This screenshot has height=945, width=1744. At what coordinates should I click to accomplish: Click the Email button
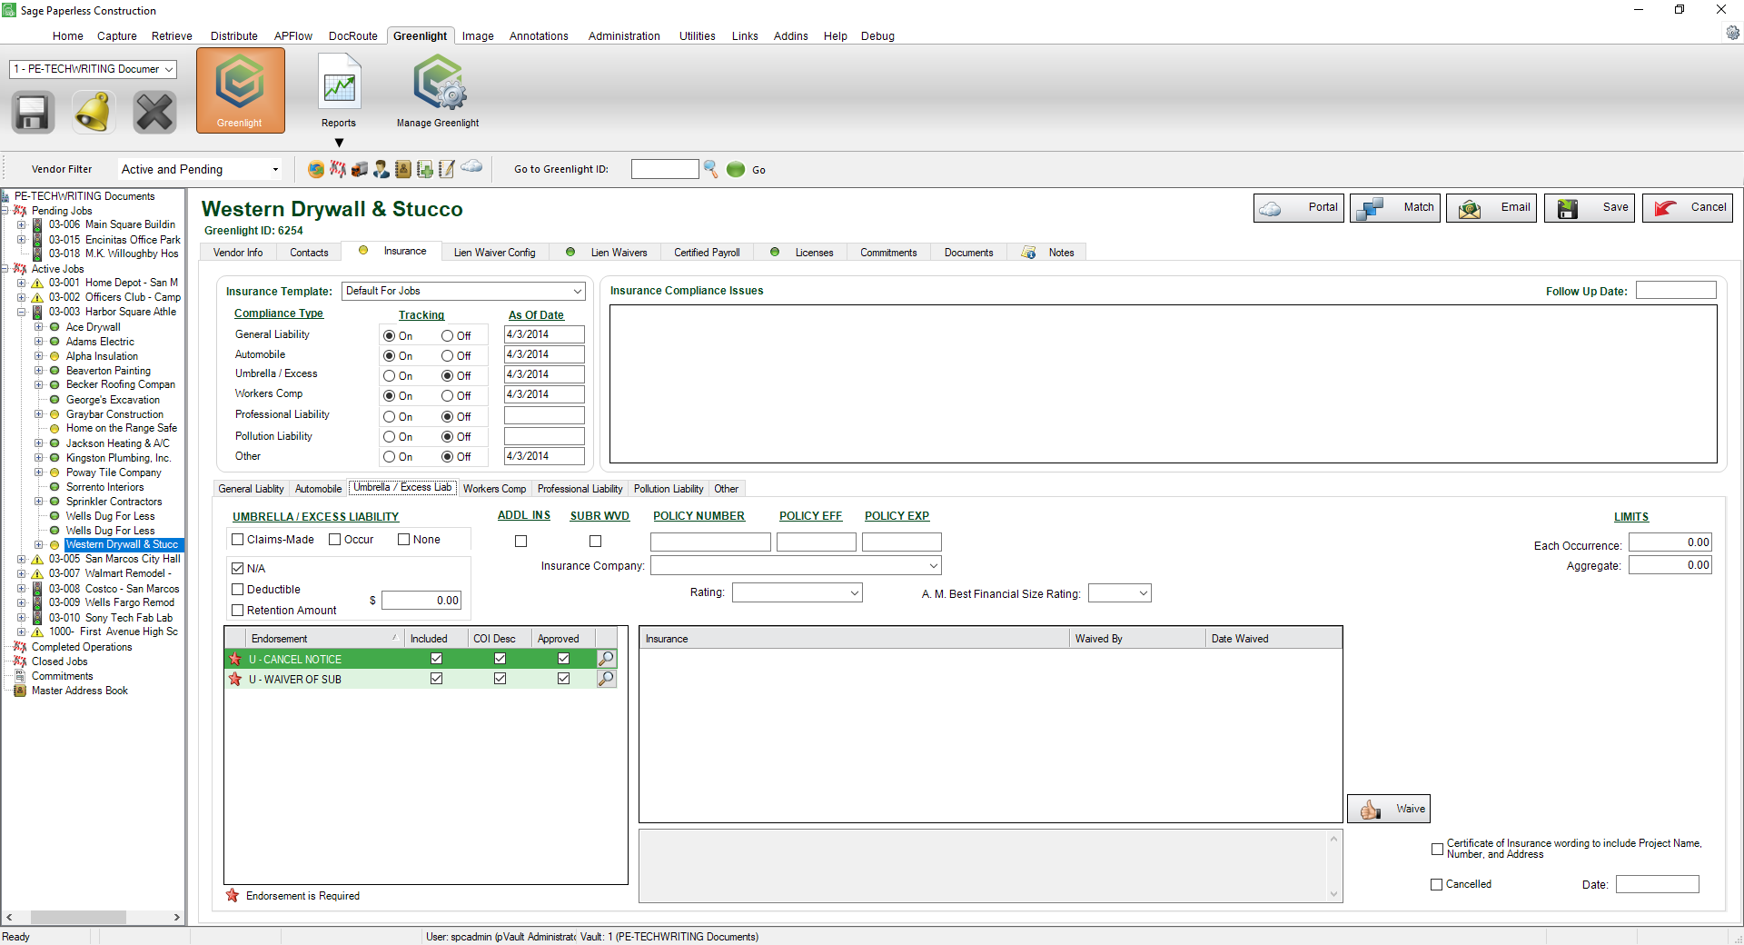1491,208
